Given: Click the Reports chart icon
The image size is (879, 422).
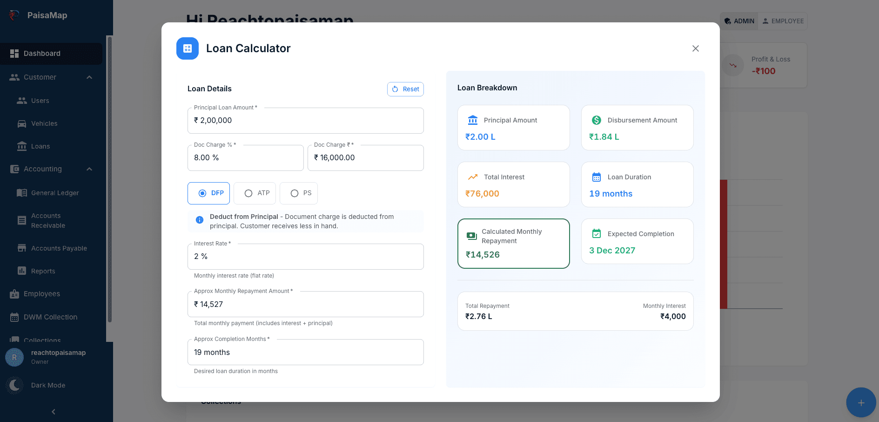Looking at the screenshot, I should [x=22, y=271].
